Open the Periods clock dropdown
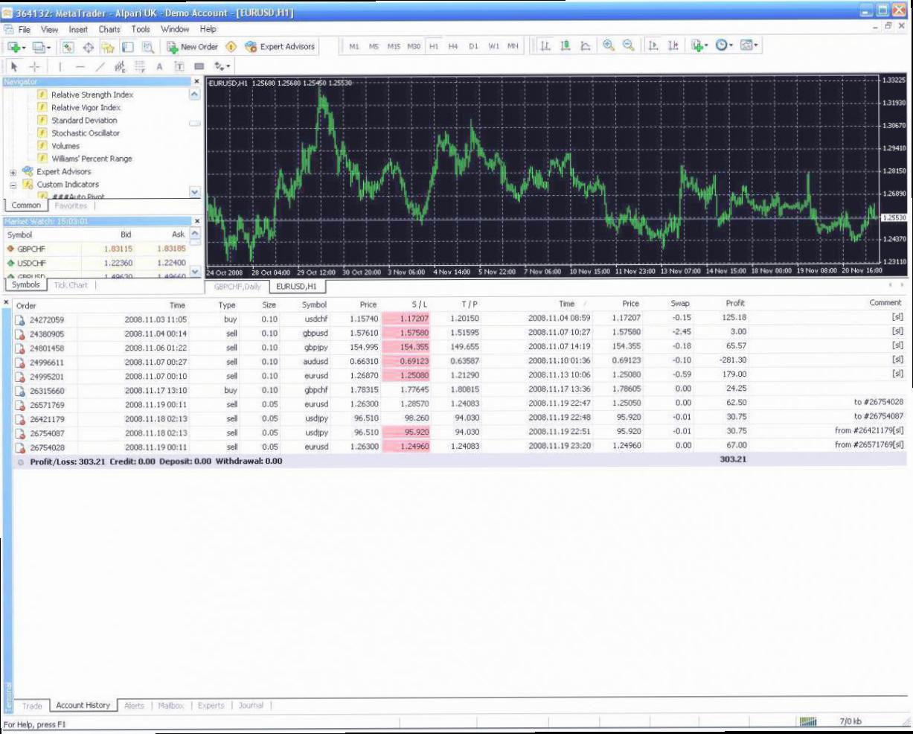This screenshot has height=734, width=913. (724, 46)
